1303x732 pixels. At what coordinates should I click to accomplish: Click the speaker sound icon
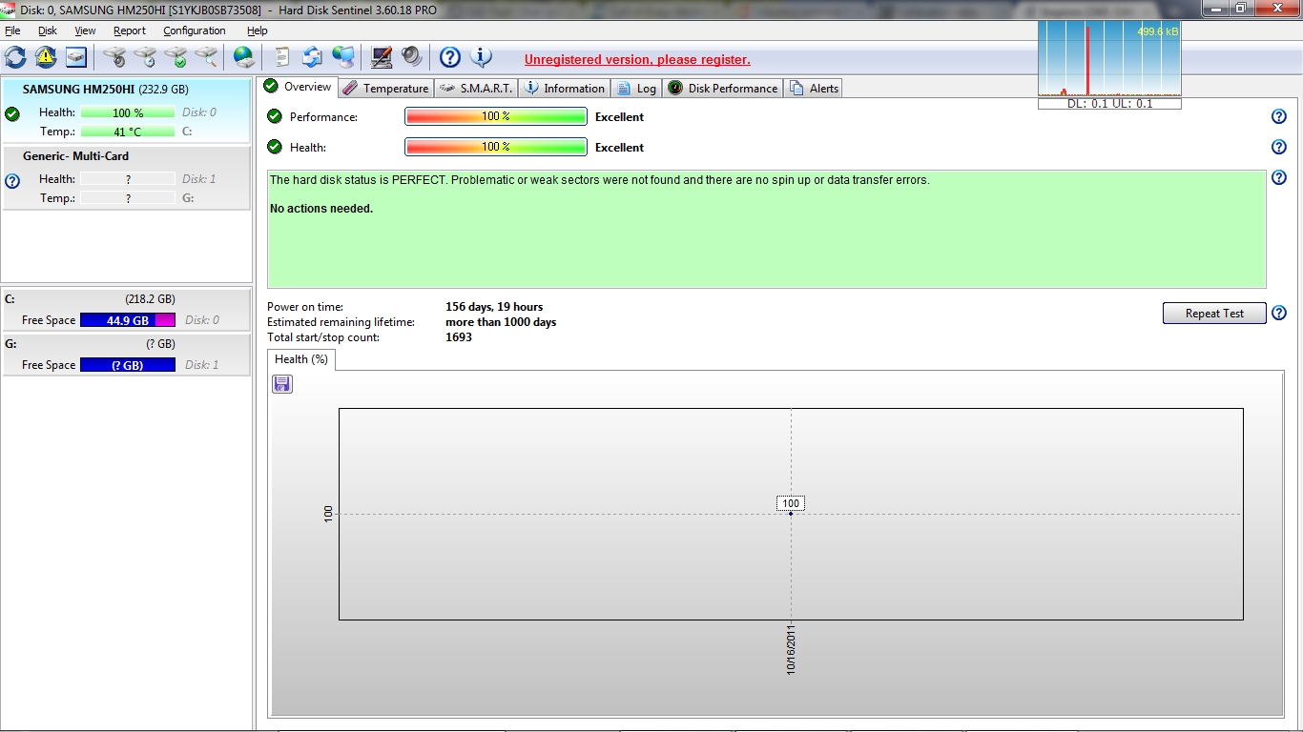point(411,57)
